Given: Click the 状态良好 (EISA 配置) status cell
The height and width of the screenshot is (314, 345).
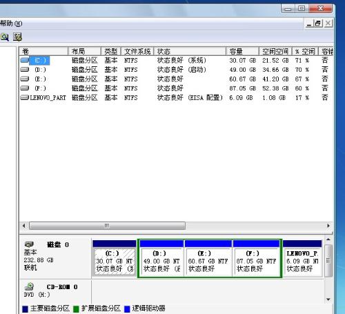Looking at the screenshot, I should coord(190,98).
